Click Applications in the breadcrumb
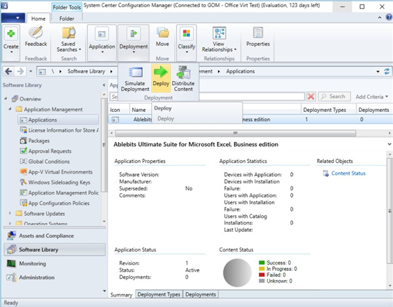Image resolution: width=393 pixels, height=307 pixels. [x=240, y=71]
